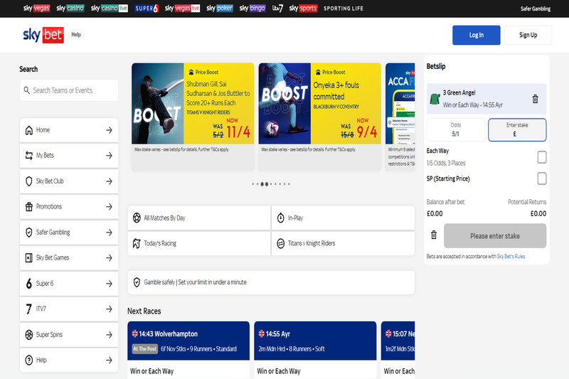Click the Sky Bet home logo
569x379 pixels.
(43, 35)
